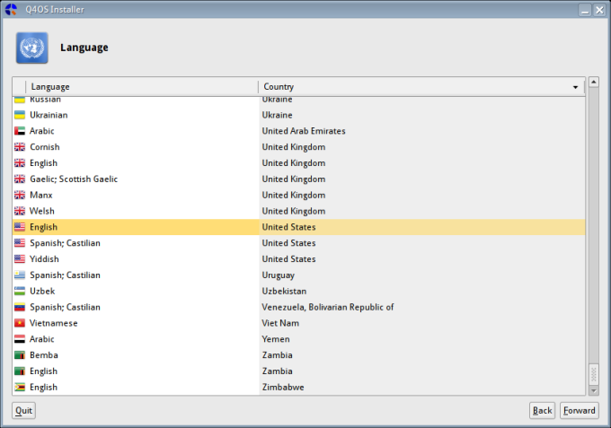This screenshot has height=428, width=611.
Task: Click the Vietnam flag icon
Action: pyautogui.click(x=20, y=323)
